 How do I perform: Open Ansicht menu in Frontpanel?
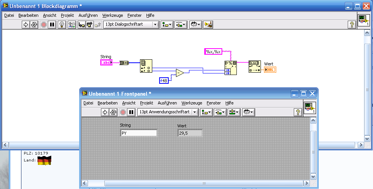[x=129, y=103]
